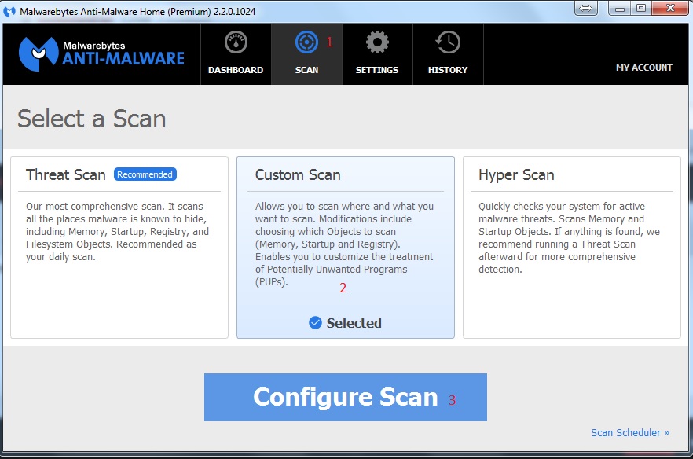The width and height of the screenshot is (693, 459).
Task: Close the Malwarebytes Anti-Malware window
Action: [x=669, y=8]
